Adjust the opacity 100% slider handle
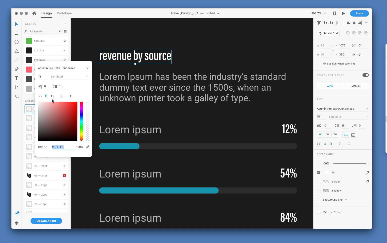The height and width of the screenshot is (243, 387). [x=367, y=163]
